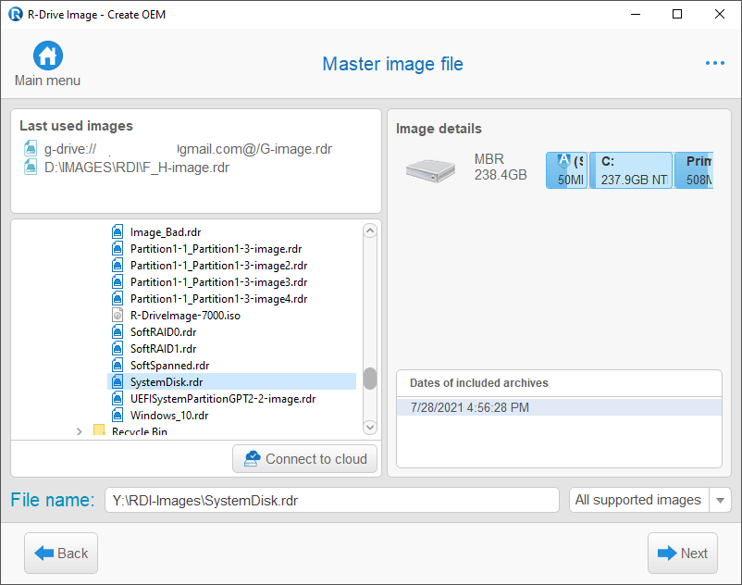The image size is (742, 585).
Task: Close the R-Drive Image window
Action: coord(719,14)
